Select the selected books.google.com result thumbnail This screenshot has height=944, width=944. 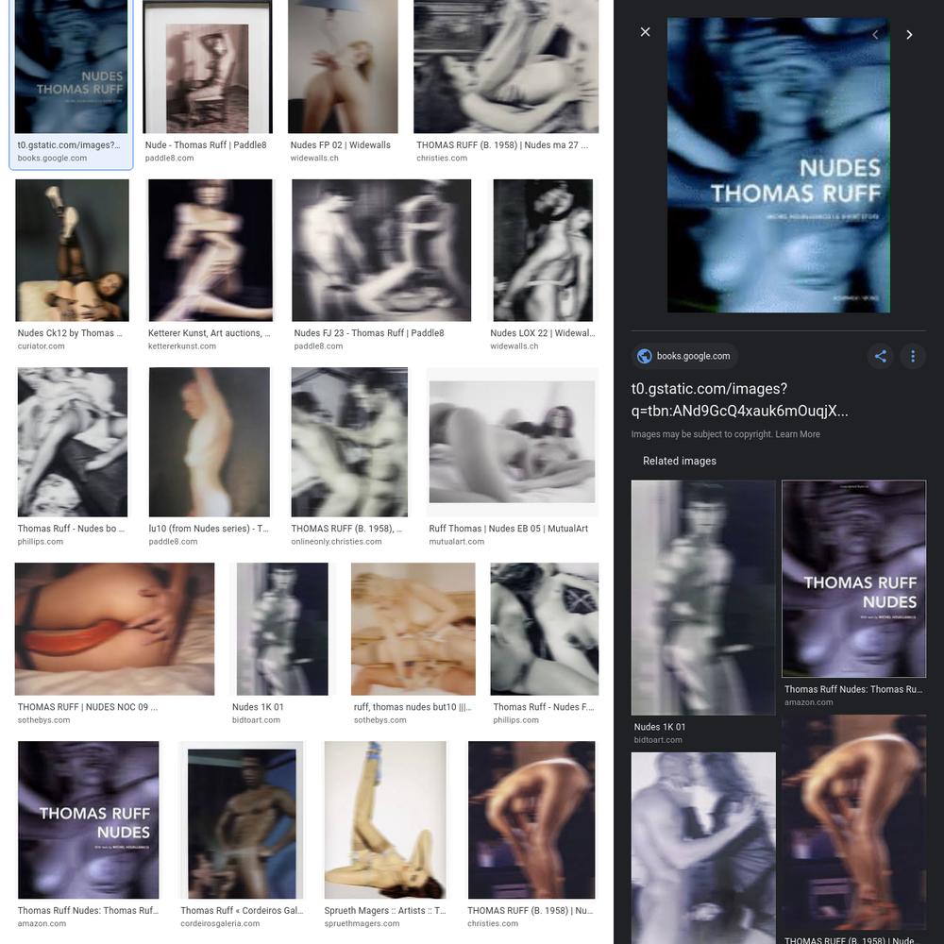click(71, 66)
